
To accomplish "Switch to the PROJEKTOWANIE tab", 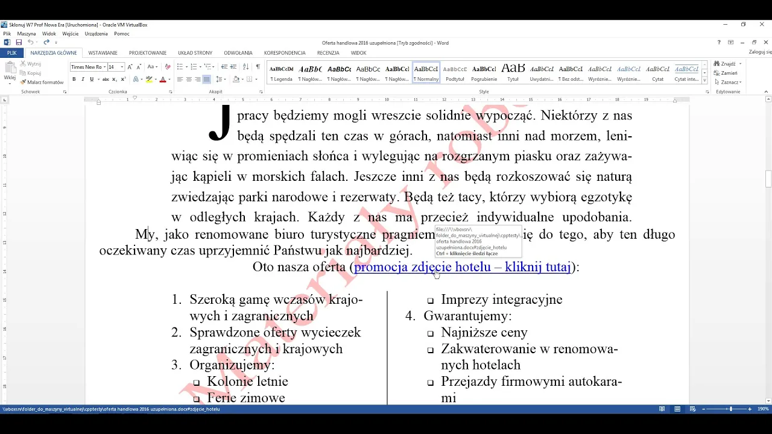I will tap(148, 53).
